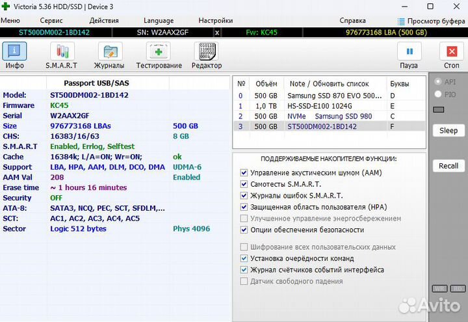Open the Инфо drive information panel
The width and height of the screenshot is (468, 322).
14,55
